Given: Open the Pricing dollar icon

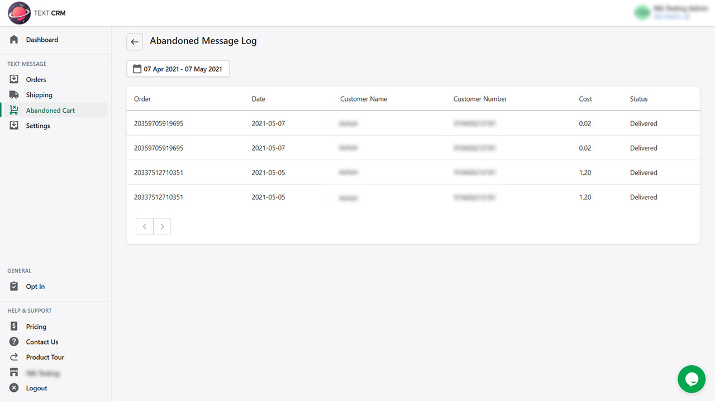Looking at the screenshot, I should [x=14, y=326].
